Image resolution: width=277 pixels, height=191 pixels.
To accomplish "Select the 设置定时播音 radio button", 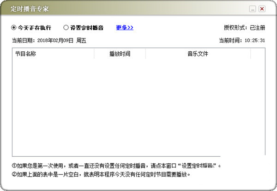I will coord(66,28).
